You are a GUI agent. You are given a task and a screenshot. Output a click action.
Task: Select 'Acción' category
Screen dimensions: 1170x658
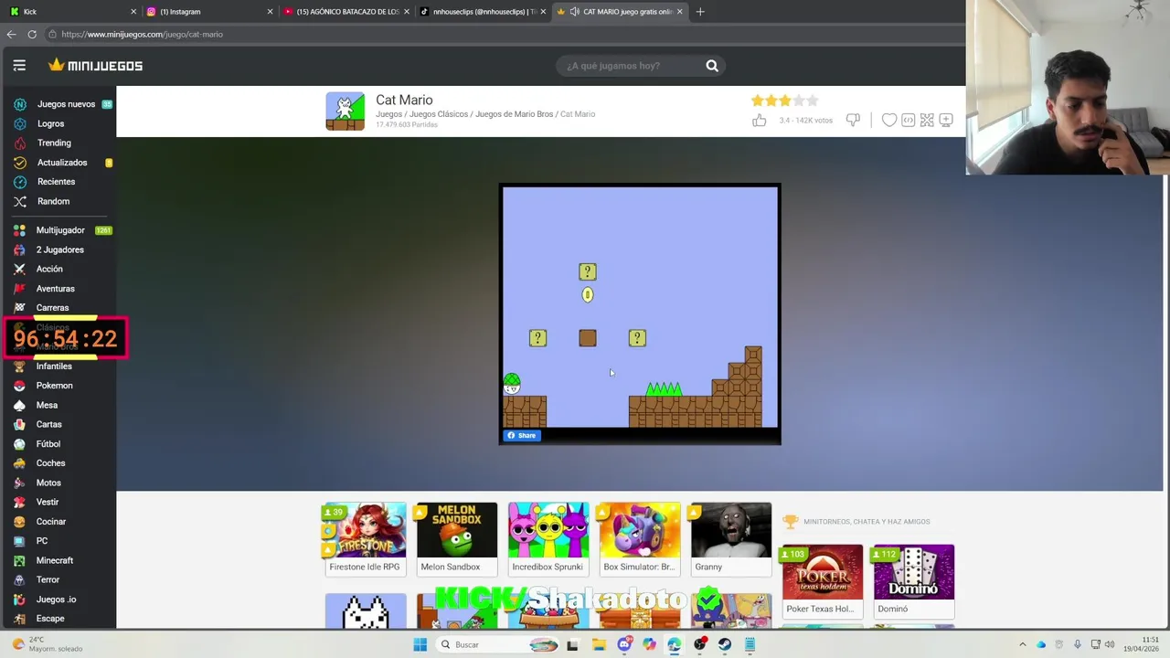(x=49, y=269)
